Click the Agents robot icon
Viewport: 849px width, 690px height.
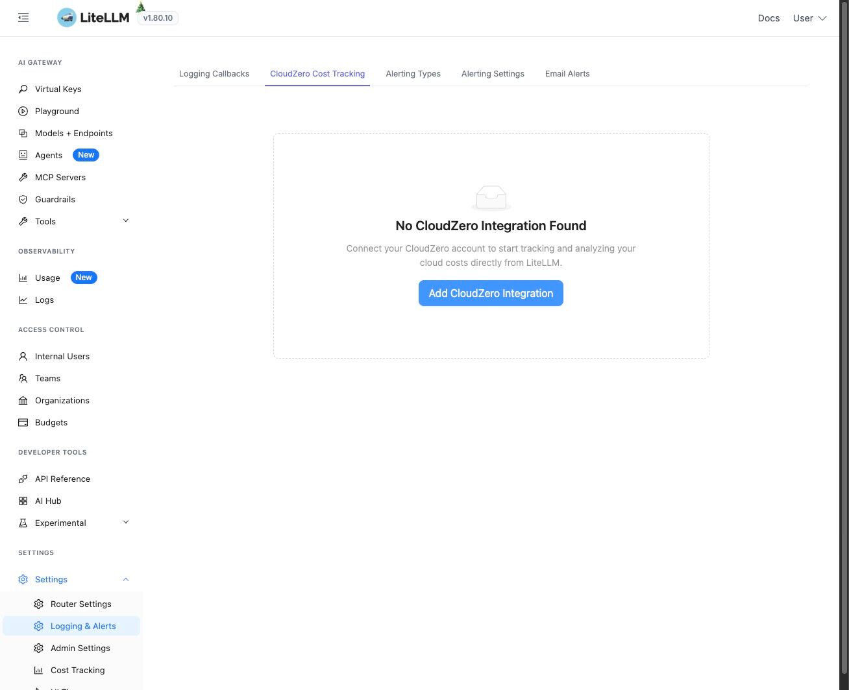[x=23, y=155]
